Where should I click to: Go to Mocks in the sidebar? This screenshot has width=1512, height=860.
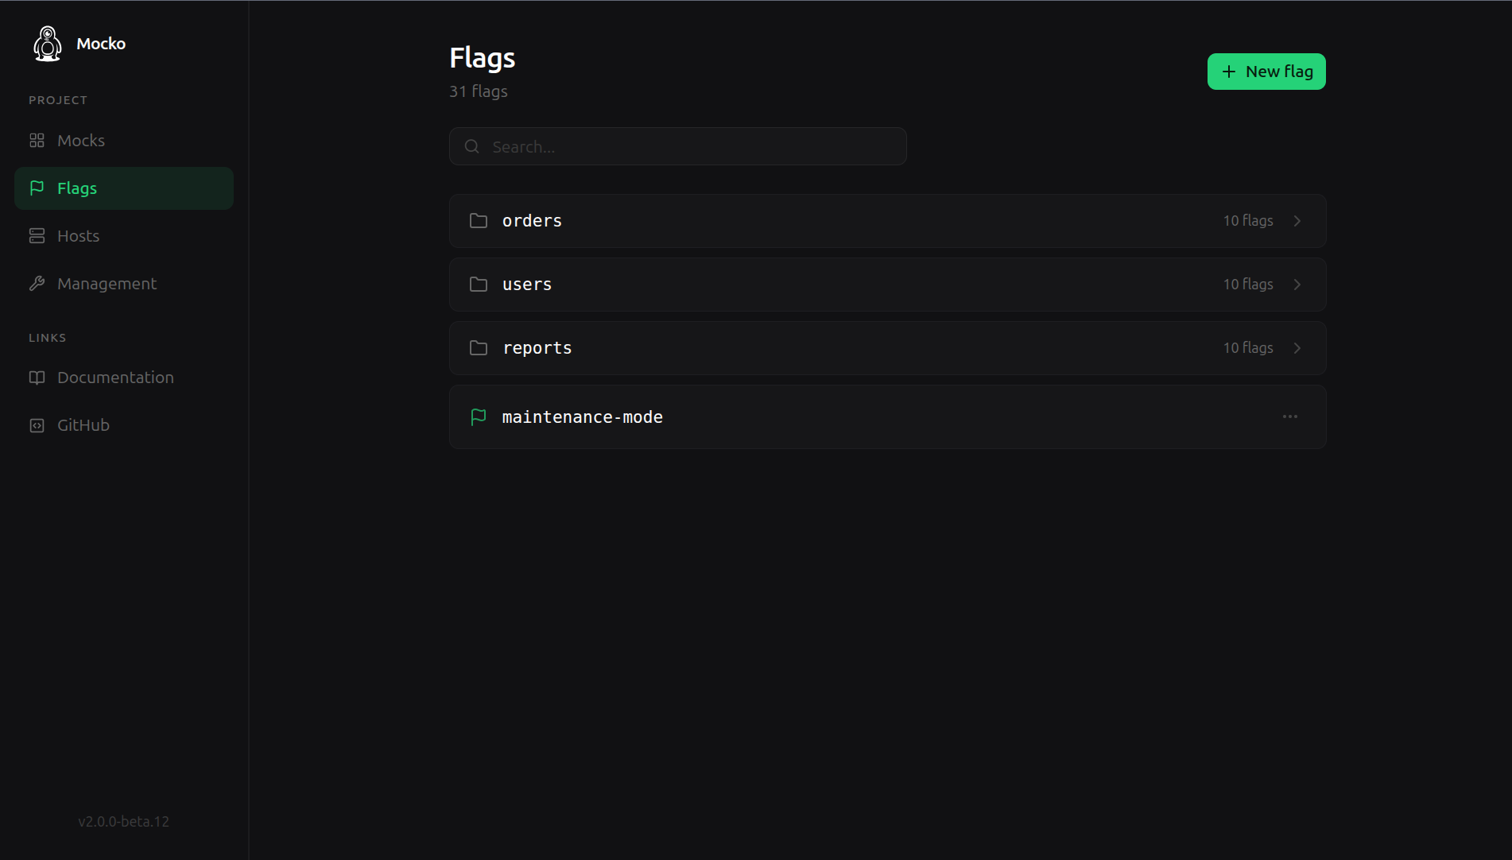pos(124,141)
